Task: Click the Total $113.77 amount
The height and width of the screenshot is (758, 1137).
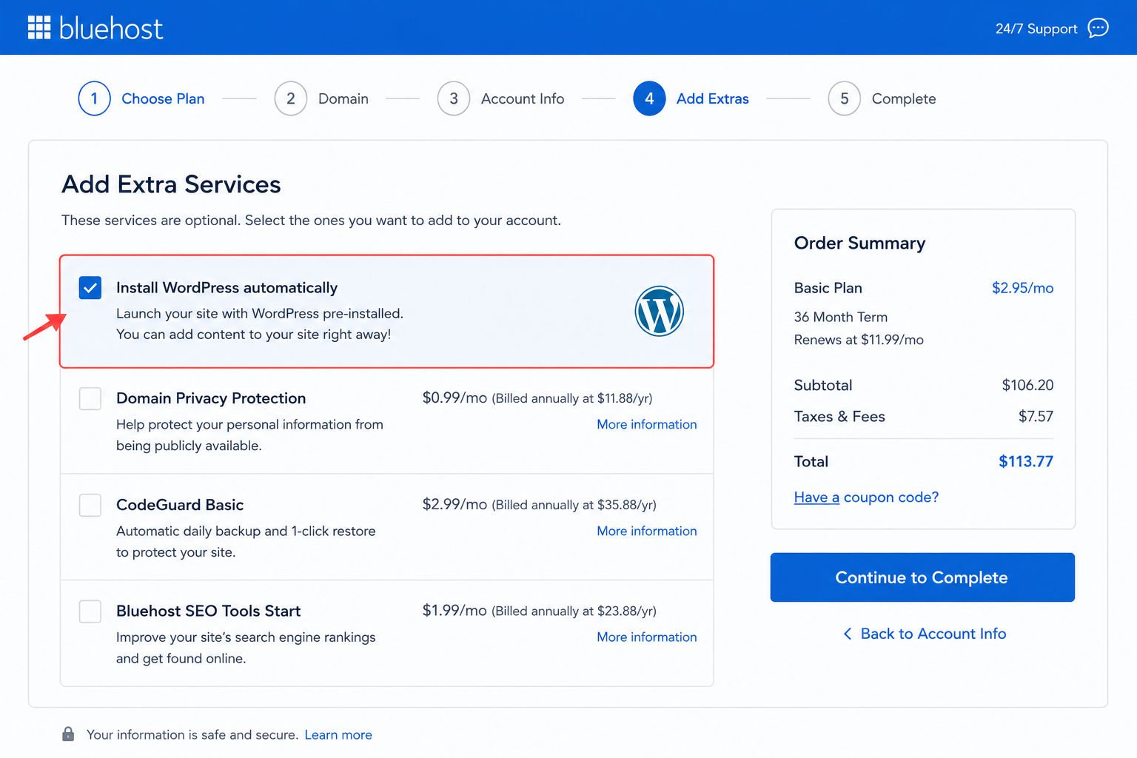Action: coord(1026,461)
